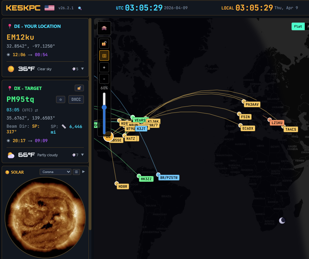Click the solar panel layout icon
Viewport: 309px width, 259px height.
coord(76,172)
